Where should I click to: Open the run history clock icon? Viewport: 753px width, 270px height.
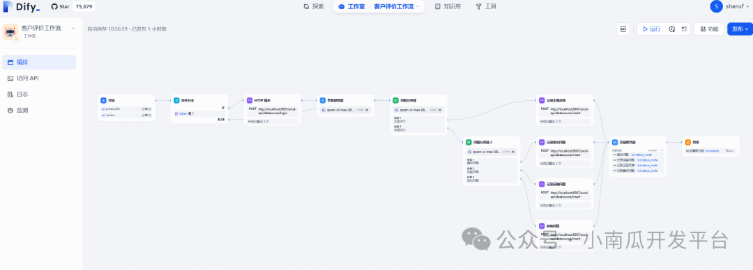672,29
